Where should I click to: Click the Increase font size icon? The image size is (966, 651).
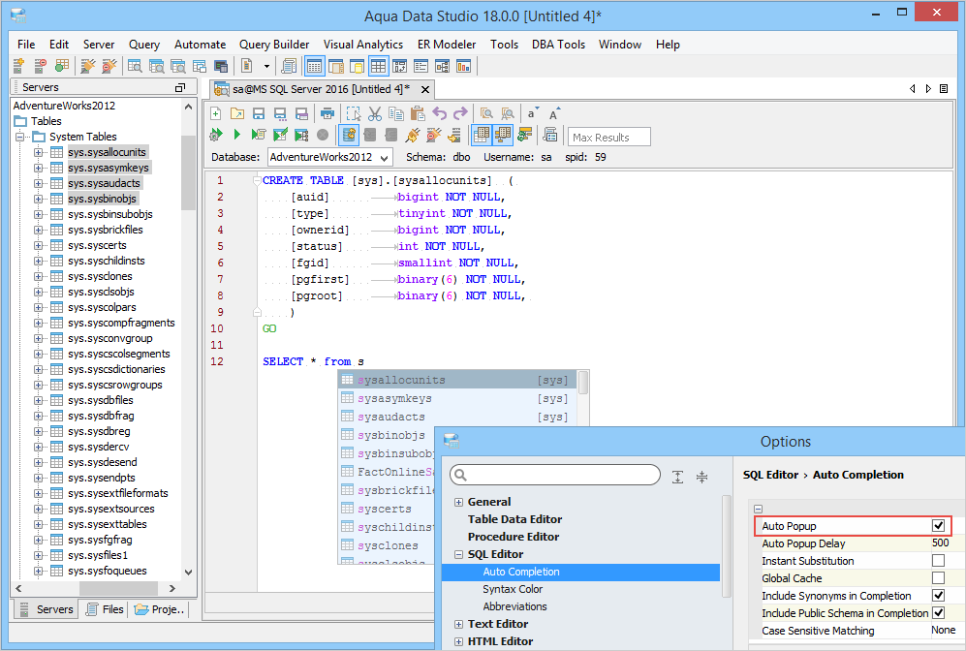[555, 113]
